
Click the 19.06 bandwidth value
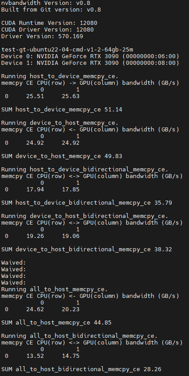pyautogui.click(x=71, y=236)
